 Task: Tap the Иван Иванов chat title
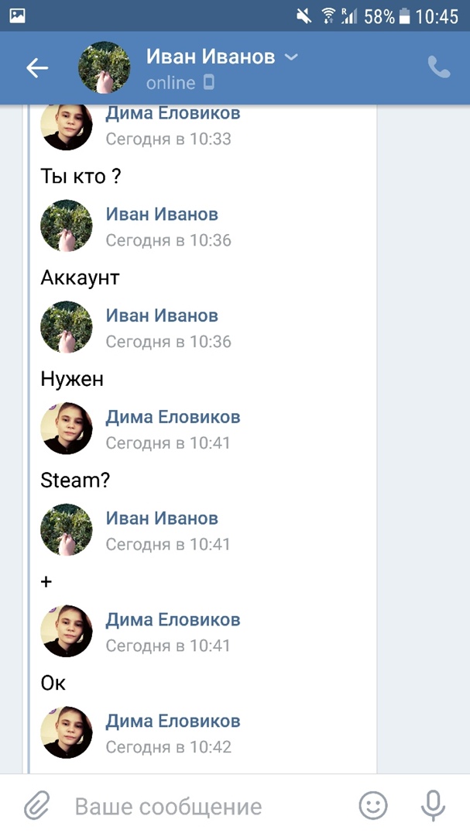(x=210, y=56)
